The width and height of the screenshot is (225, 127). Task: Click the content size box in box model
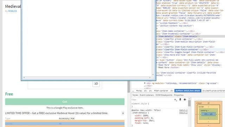click(208, 114)
